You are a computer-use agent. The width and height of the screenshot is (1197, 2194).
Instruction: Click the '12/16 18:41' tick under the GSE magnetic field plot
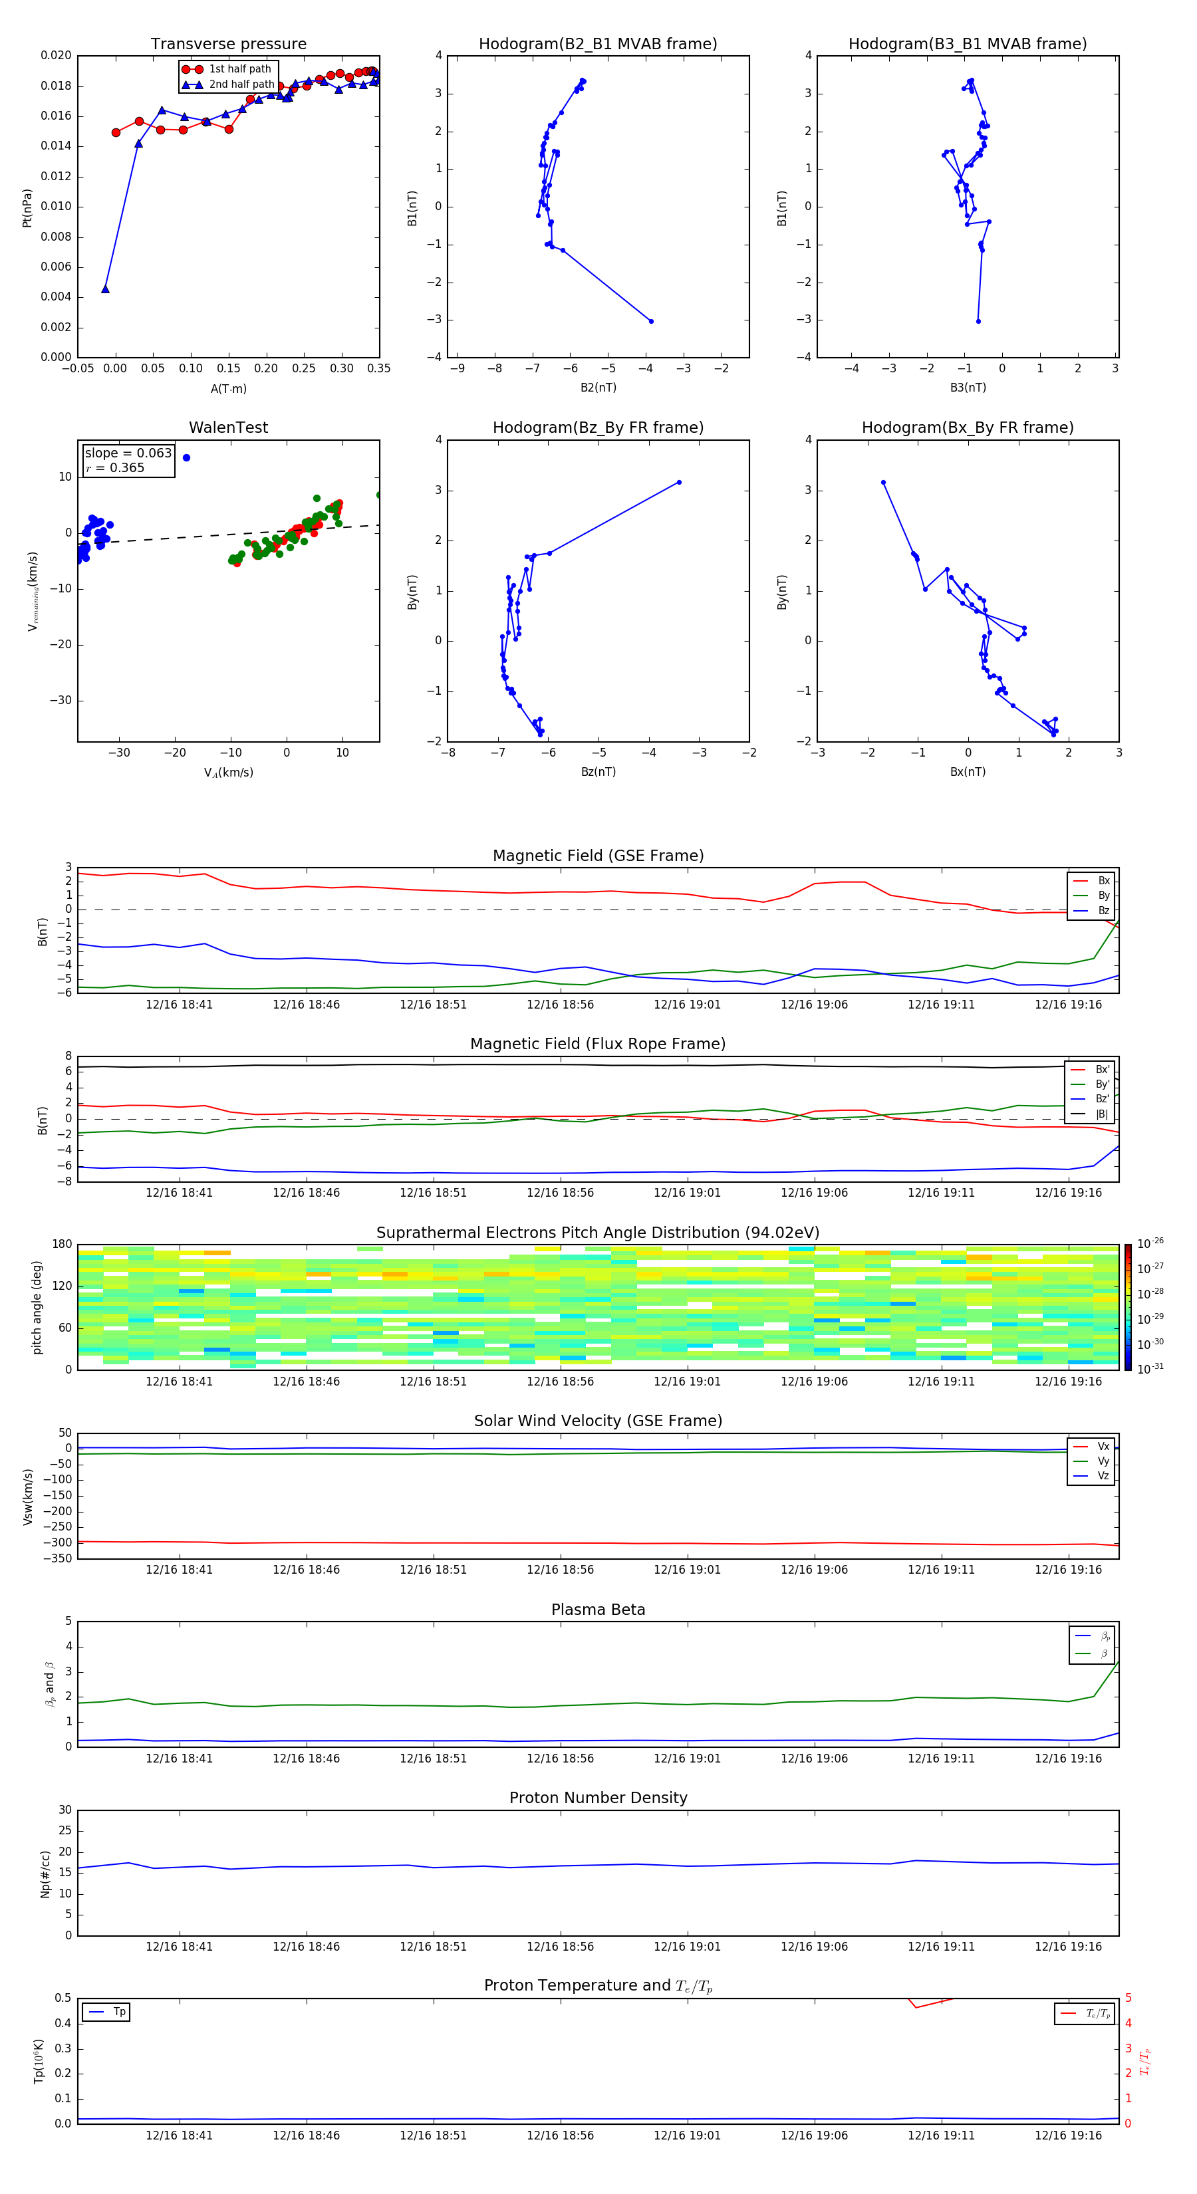[x=179, y=1005]
